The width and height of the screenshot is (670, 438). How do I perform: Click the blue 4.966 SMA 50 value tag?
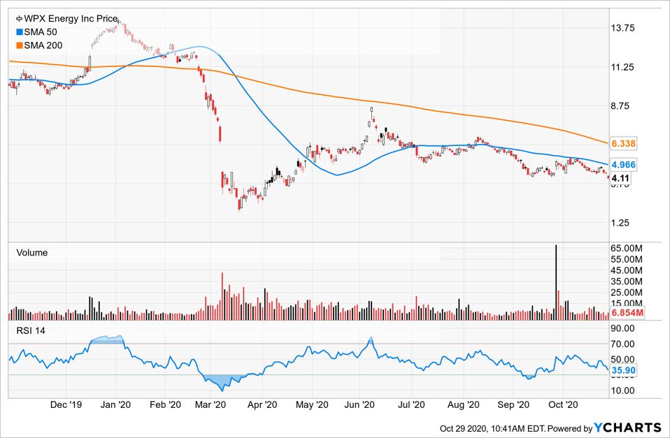pyautogui.click(x=623, y=165)
